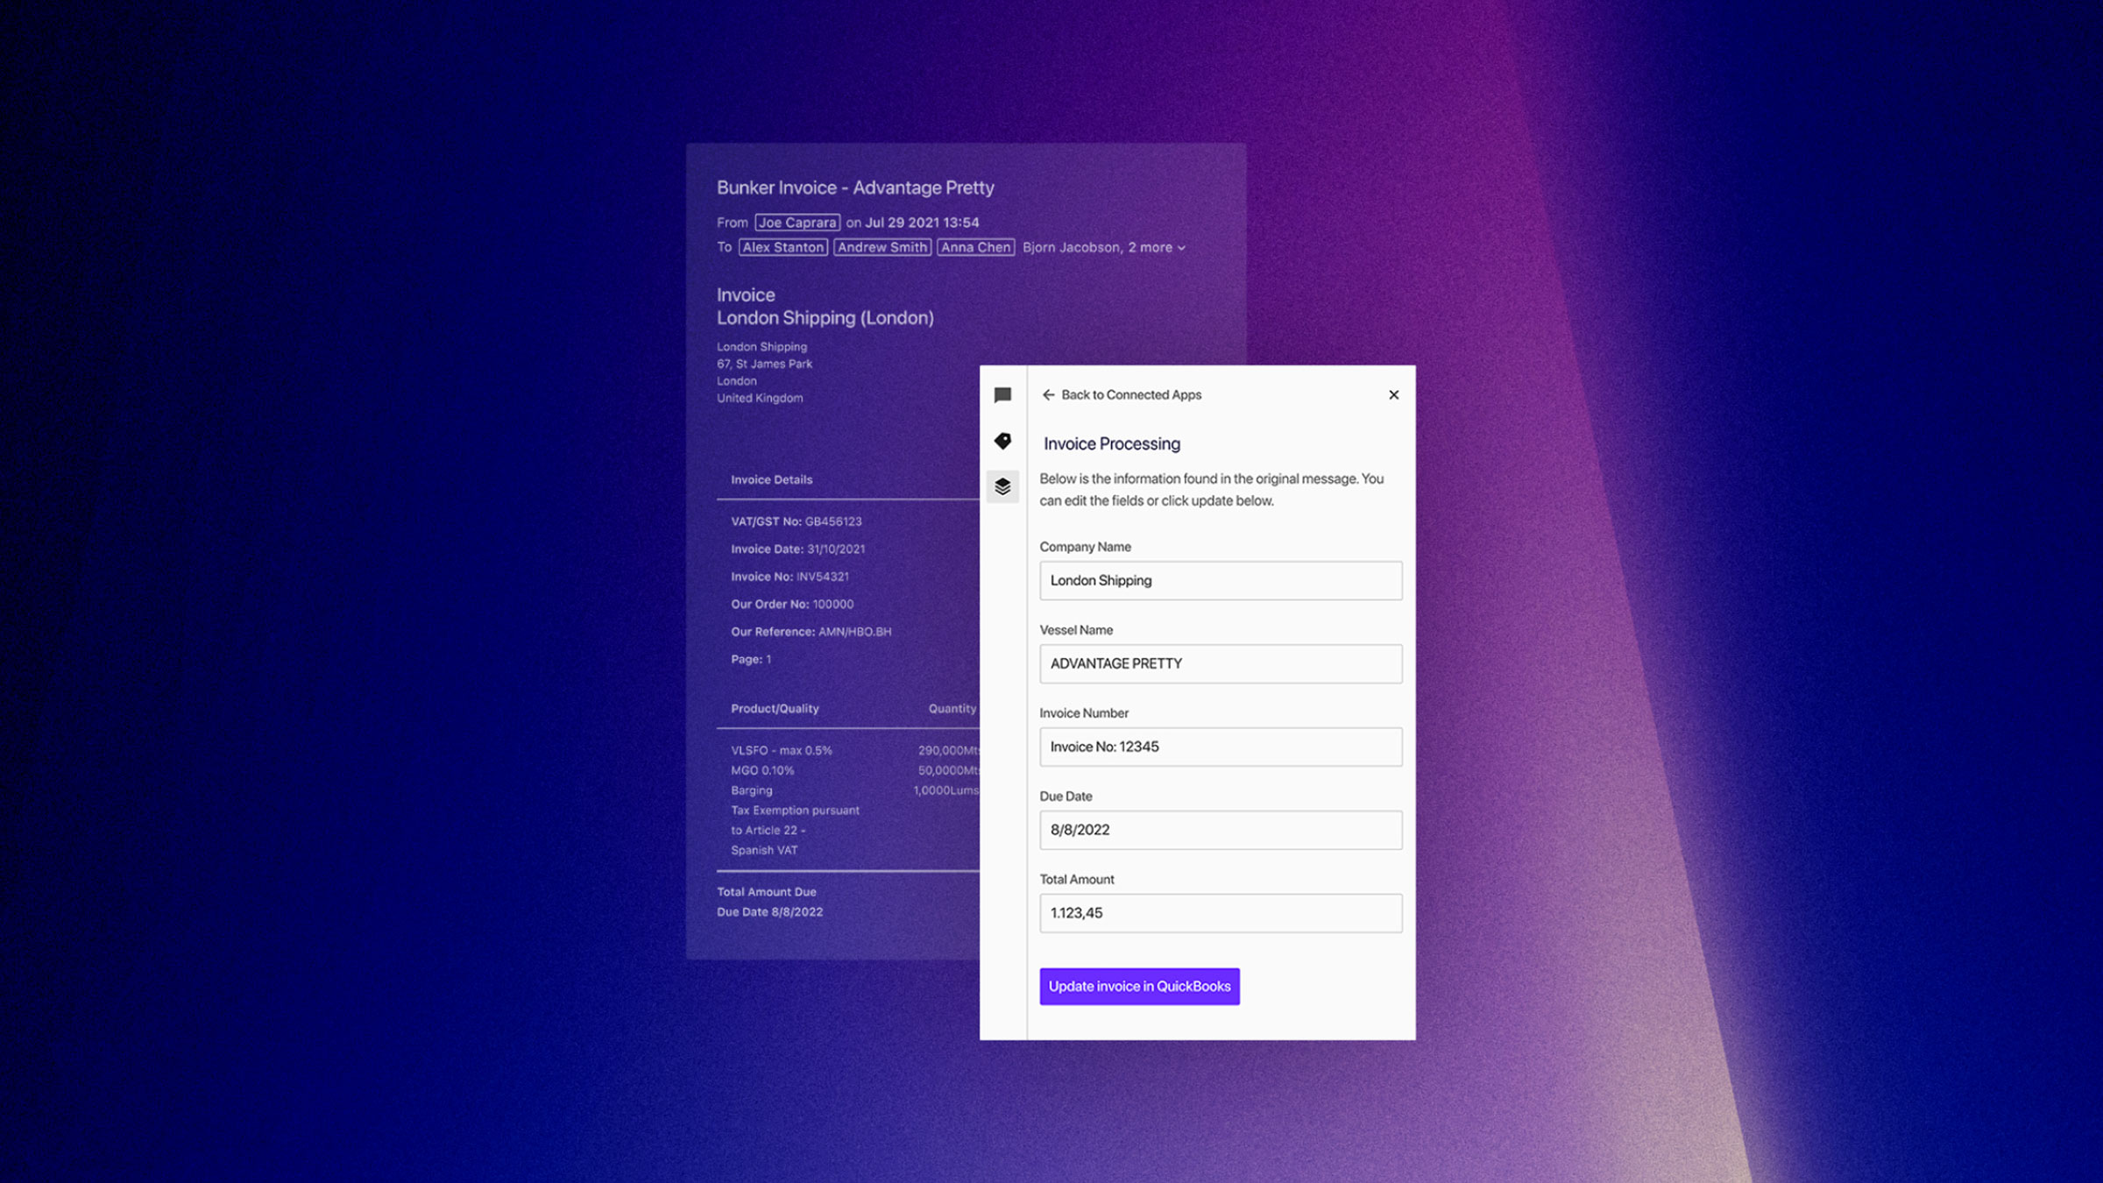This screenshot has width=2103, height=1183.
Task: Click the Bunker Invoice email subject line
Action: (x=855, y=188)
